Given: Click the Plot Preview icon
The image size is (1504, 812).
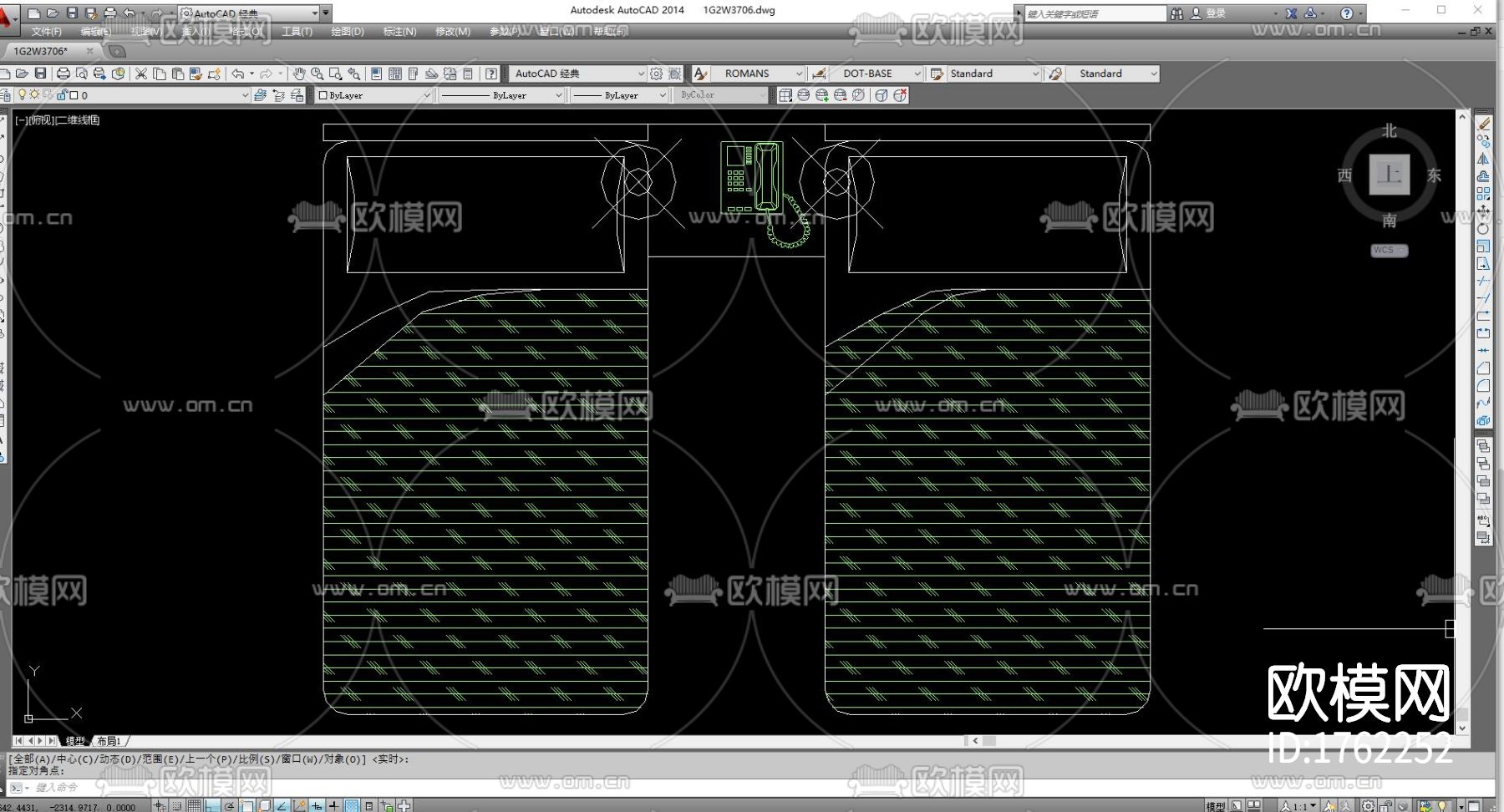Looking at the screenshot, I should pyautogui.click(x=81, y=74).
